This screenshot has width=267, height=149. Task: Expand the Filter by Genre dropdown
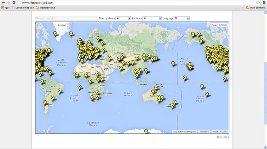(x=123, y=18)
